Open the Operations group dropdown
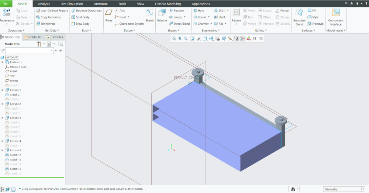369x193 pixels. (16, 30)
